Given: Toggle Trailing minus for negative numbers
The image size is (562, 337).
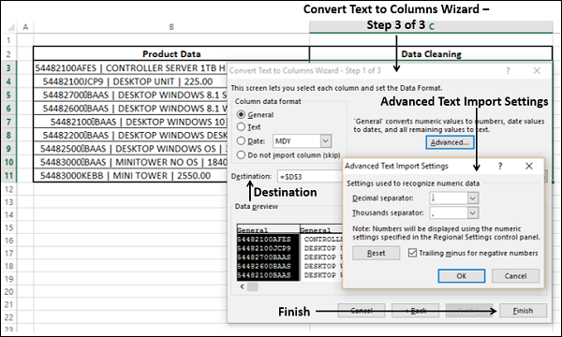Looking at the screenshot, I should (412, 253).
